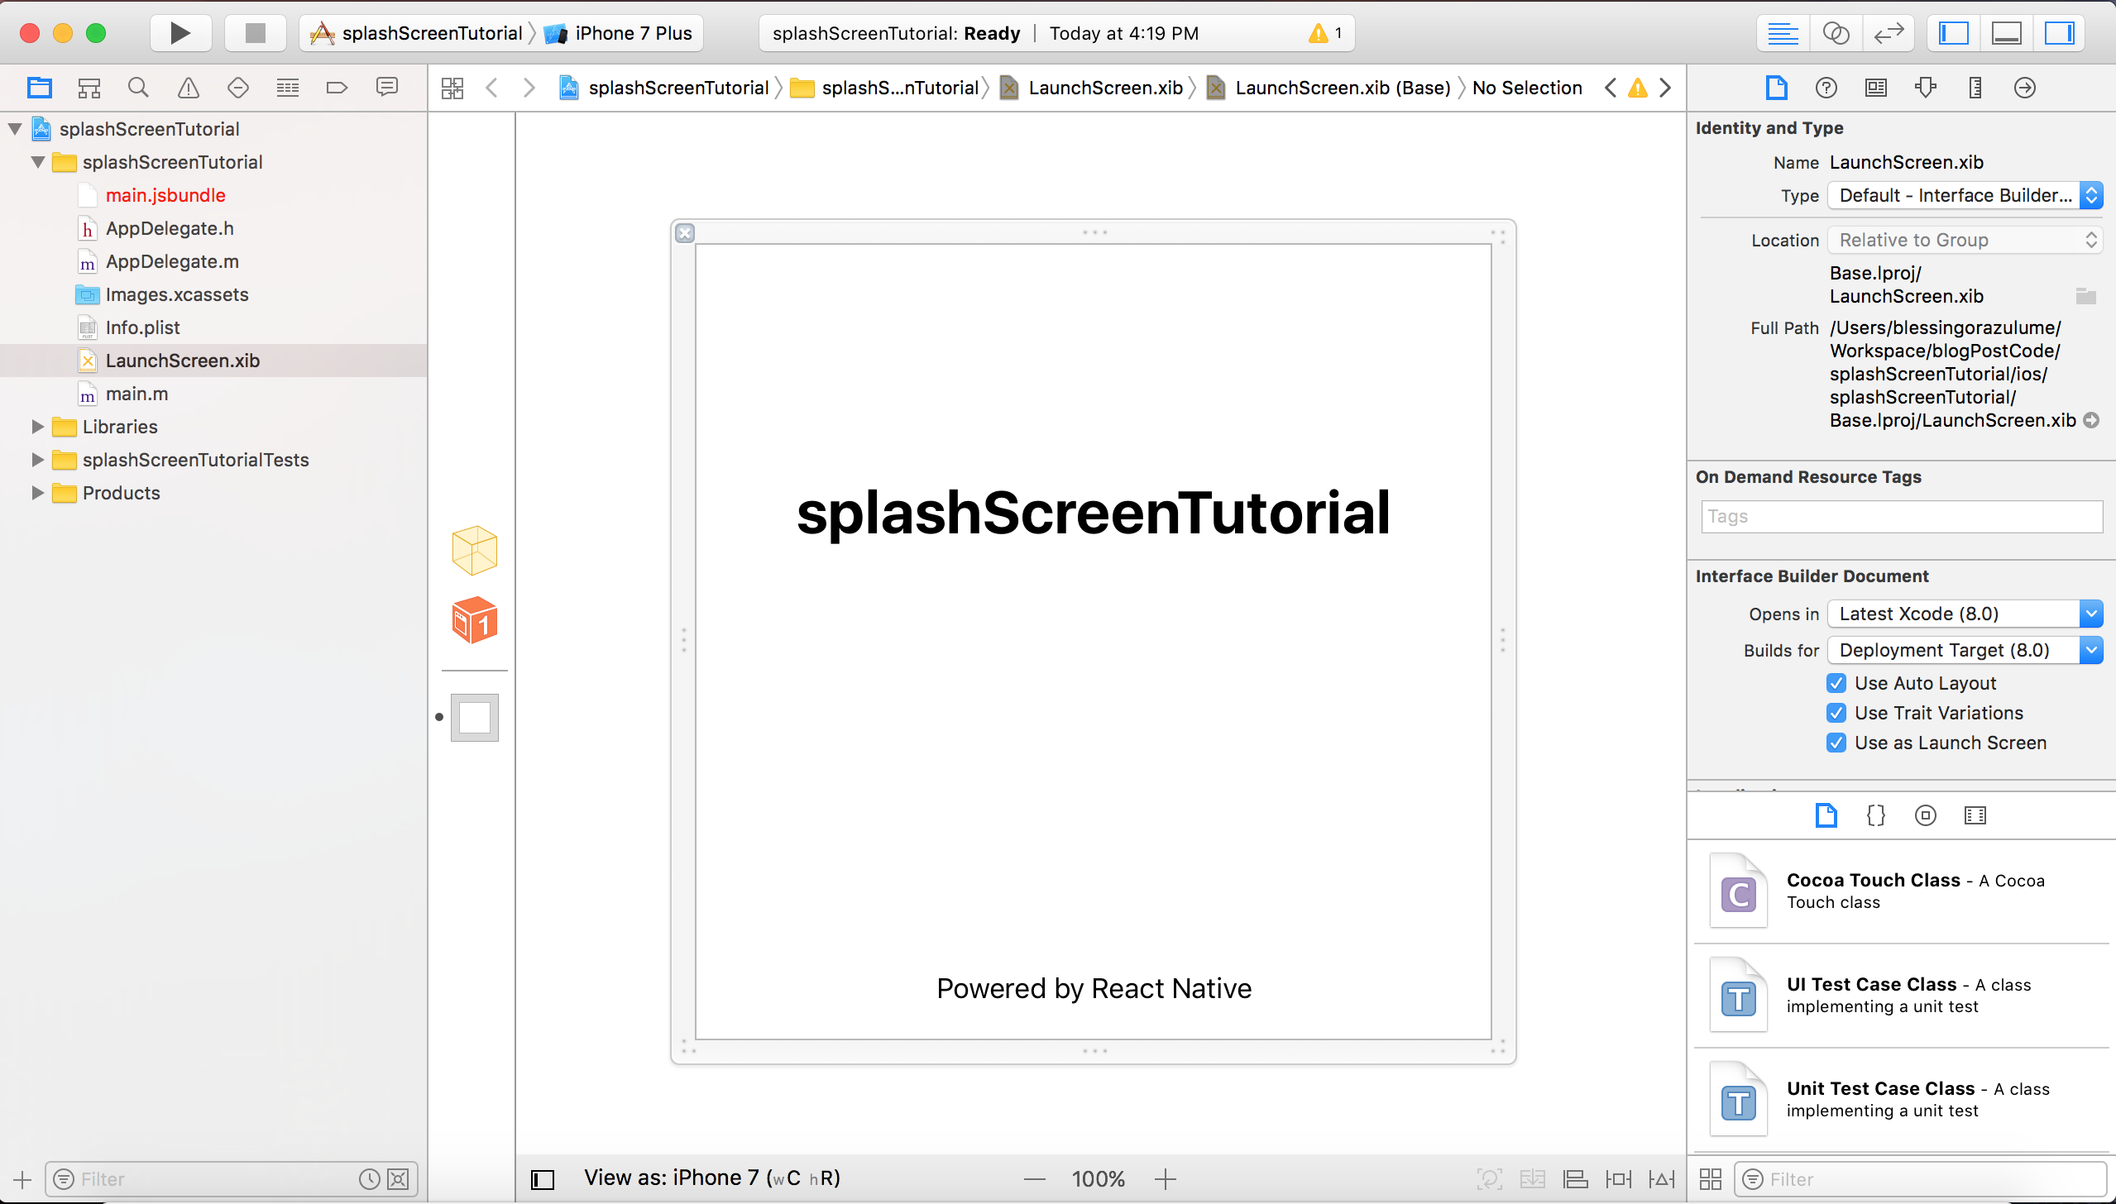Open Resolve Auto Layout Issues menu
2116x1204 pixels.
coord(1661,1179)
